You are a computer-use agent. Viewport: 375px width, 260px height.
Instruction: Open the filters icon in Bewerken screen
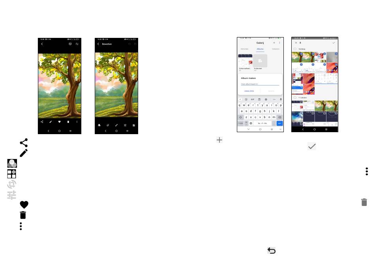99,125
